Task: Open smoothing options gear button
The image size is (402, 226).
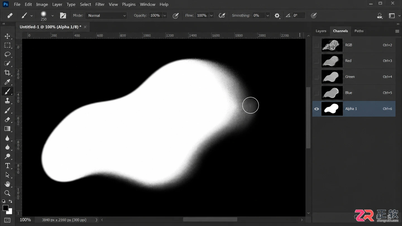Action: (x=277, y=16)
